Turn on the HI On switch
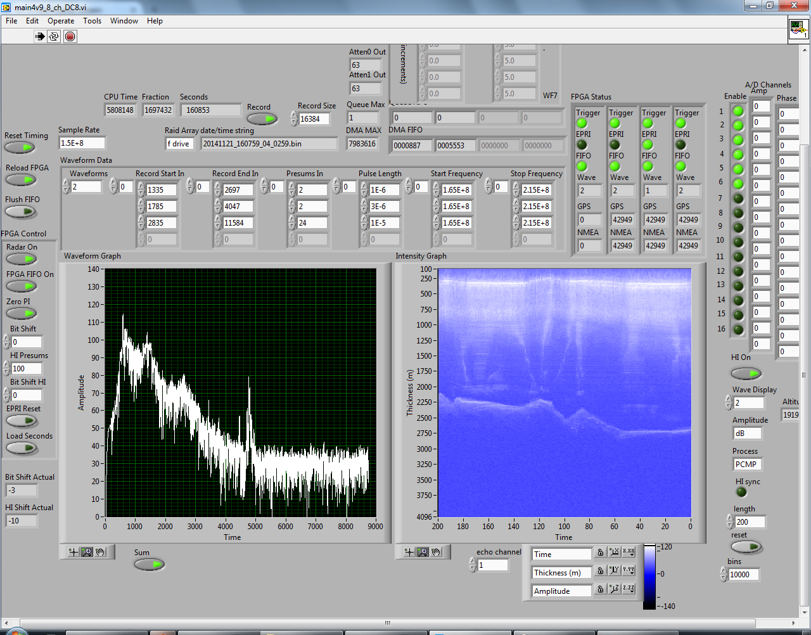The width and height of the screenshot is (811, 635). [746, 373]
